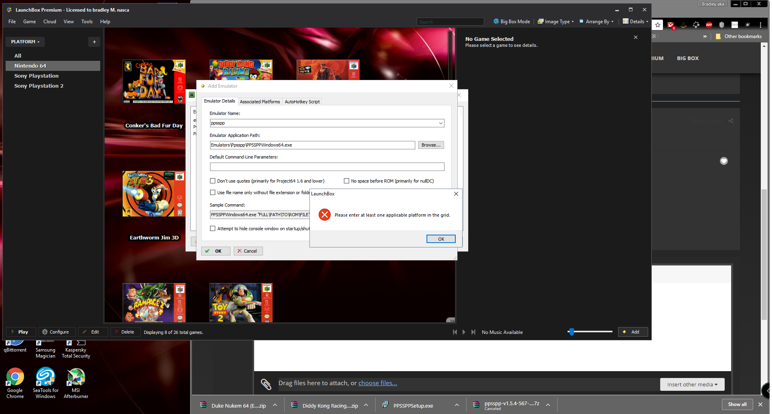Expand the Emulator Name combo box
This screenshot has width=772, height=414.
click(x=442, y=123)
